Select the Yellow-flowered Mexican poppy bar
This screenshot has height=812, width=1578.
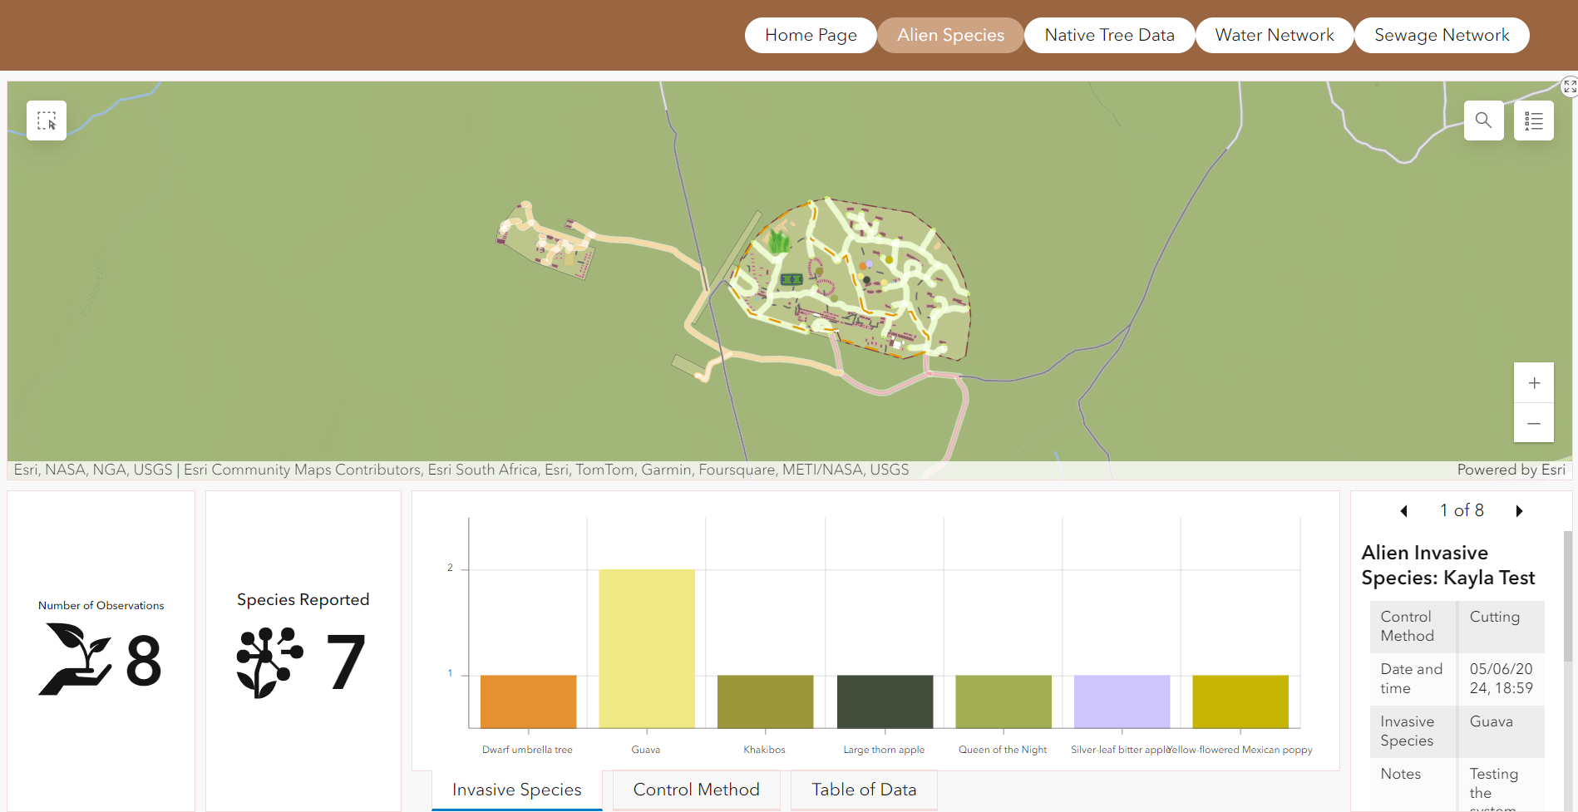point(1240,701)
